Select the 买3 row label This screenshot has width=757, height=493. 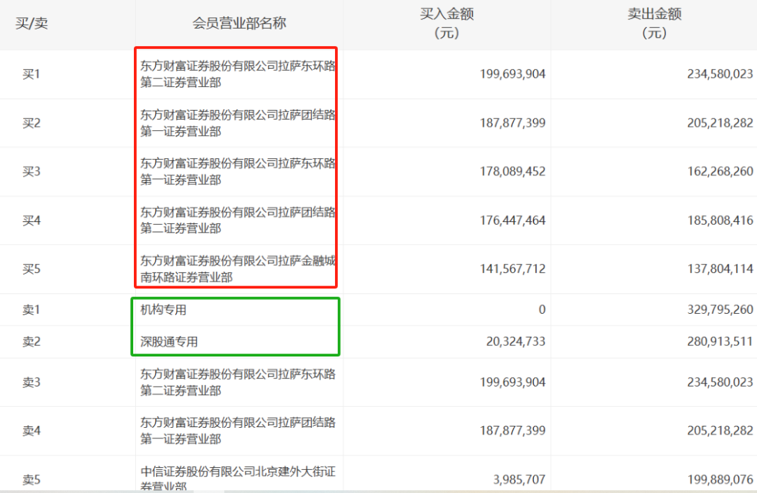(x=32, y=172)
